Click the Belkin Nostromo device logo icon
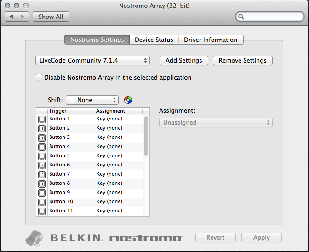Viewport: 309px width, 252px height. click(x=36, y=237)
